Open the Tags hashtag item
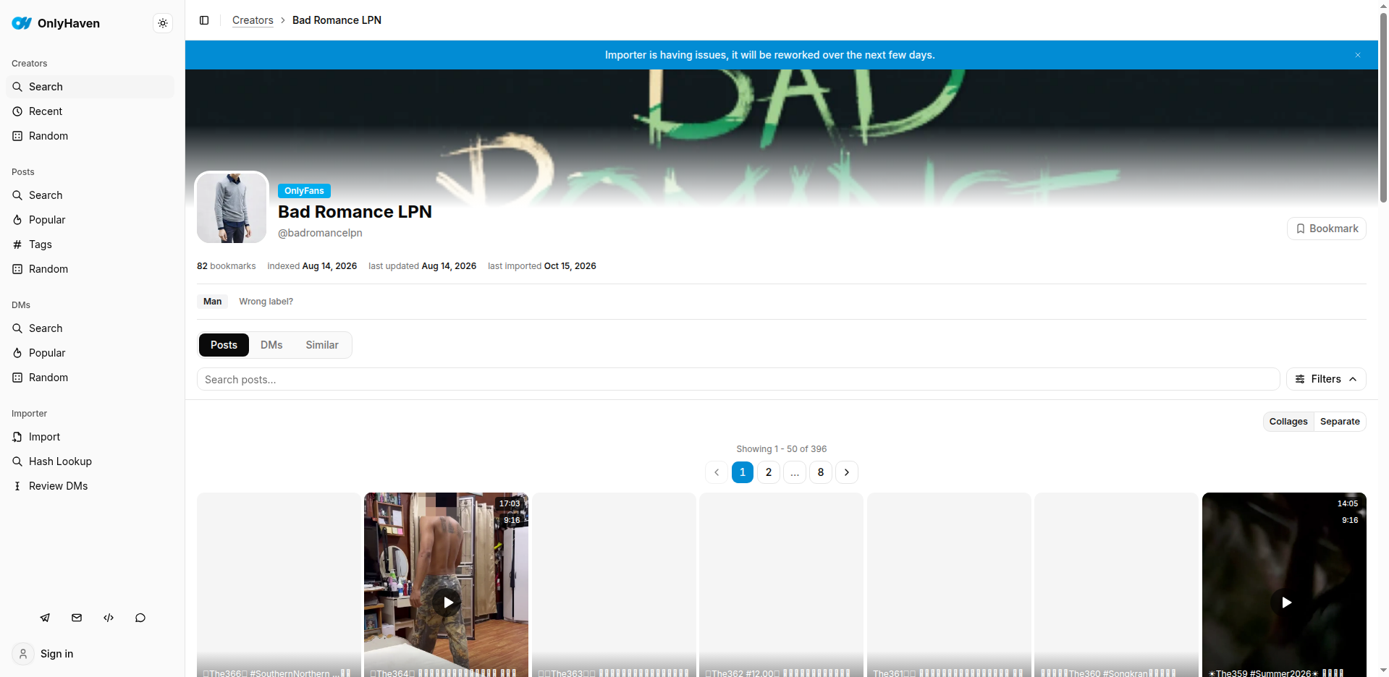 coord(90,244)
